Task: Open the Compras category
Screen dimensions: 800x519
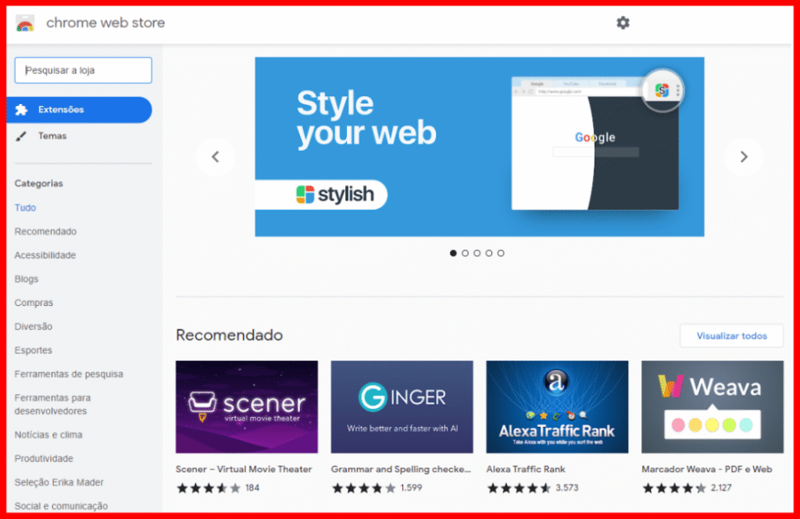Action: click(34, 302)
